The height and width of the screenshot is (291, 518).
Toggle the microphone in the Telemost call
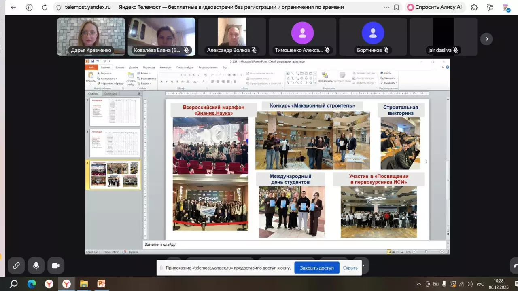coord(36,266)
